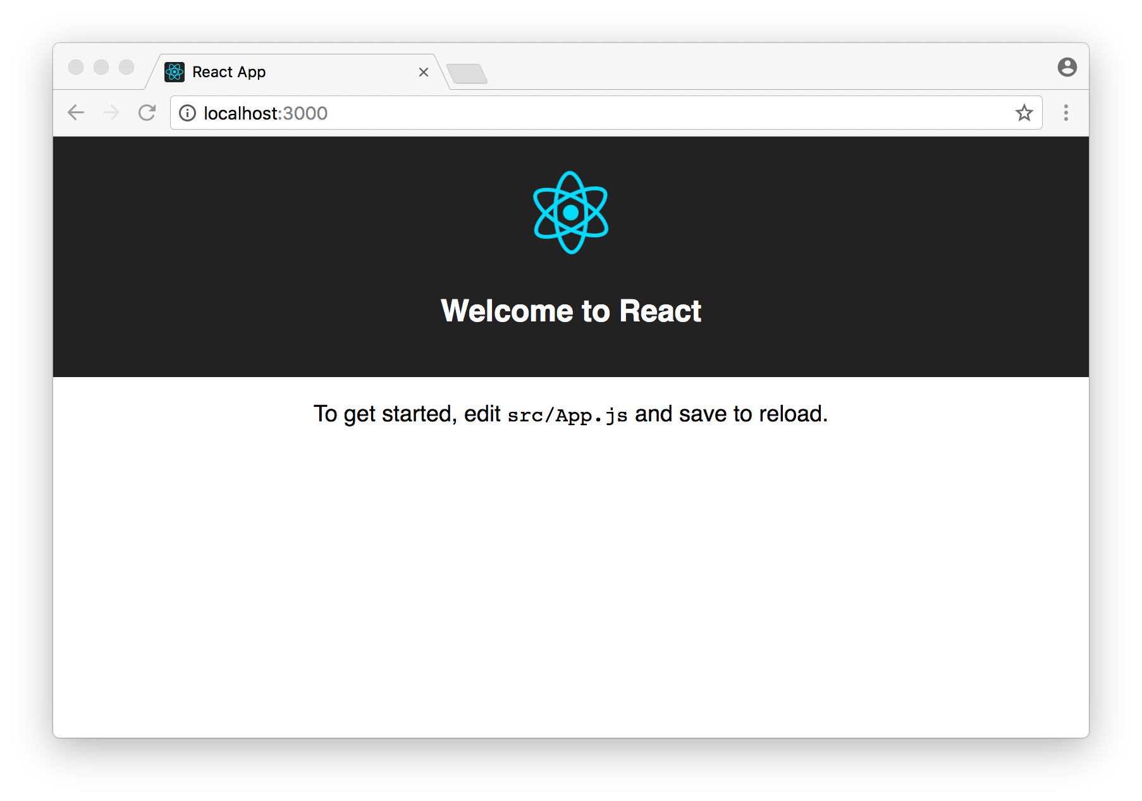
Task: Open the Chrome three-dot menu
Action: click(1065, 113)
